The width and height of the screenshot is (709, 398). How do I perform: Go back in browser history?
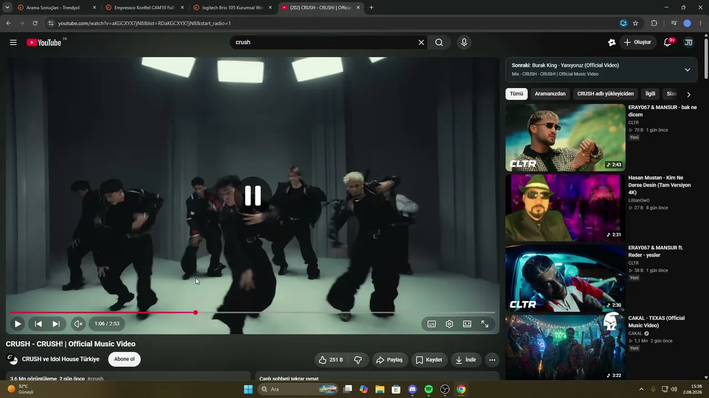point(8,23)
